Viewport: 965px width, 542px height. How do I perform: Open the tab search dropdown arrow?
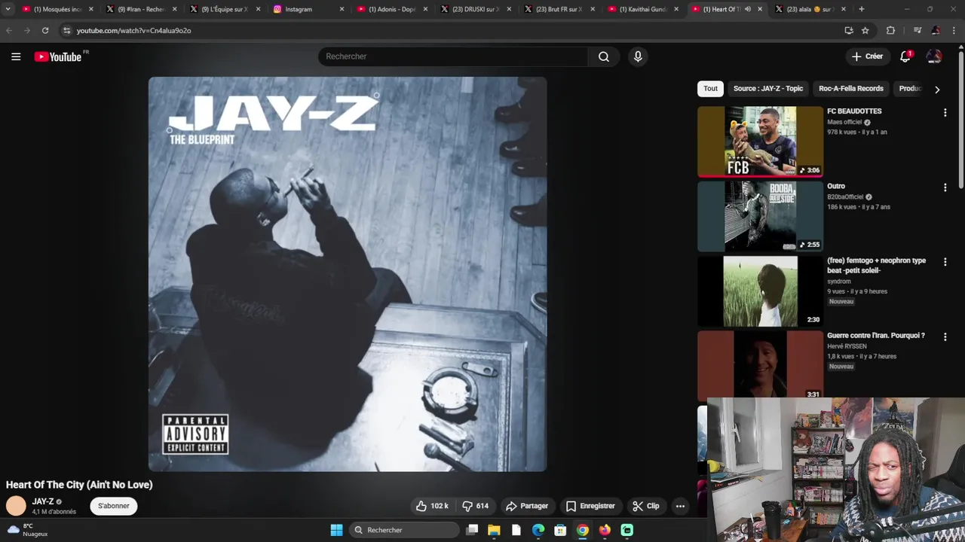tap(8, 9)
